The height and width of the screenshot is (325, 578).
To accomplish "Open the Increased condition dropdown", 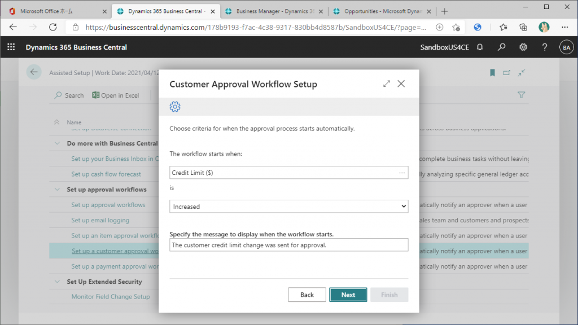I will point(288,207).
